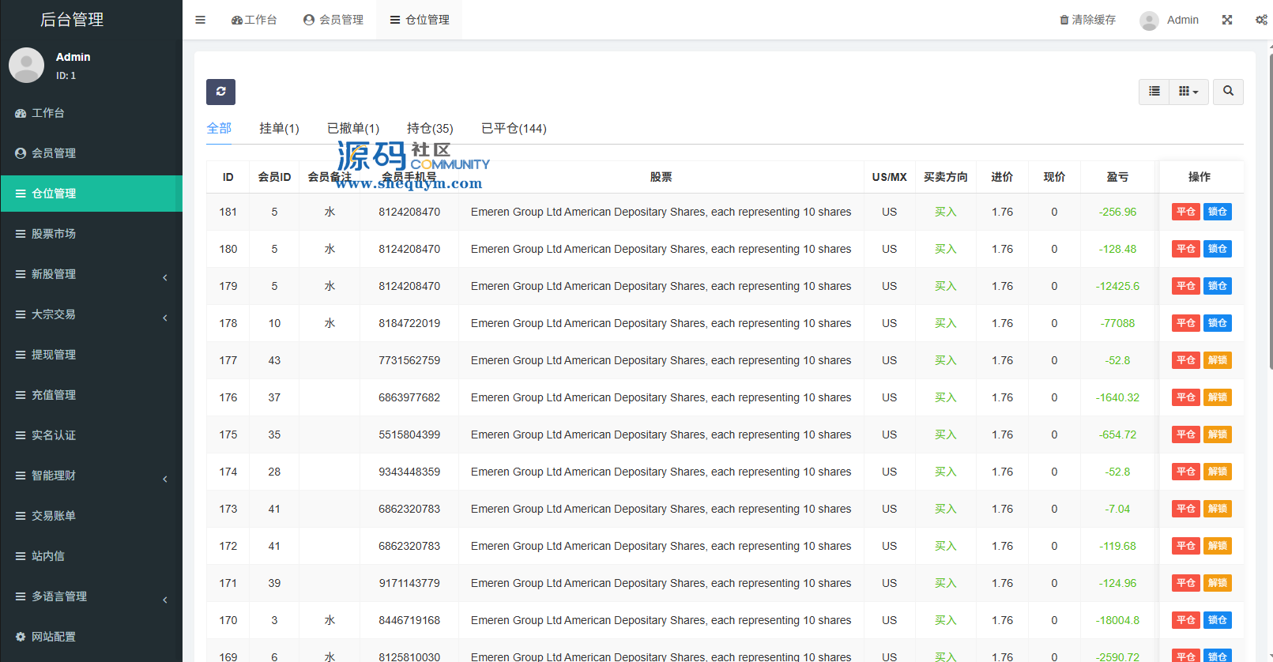This screenshot has width=1273, height=662.
Task: Open the settings gears icon
Action: [1261, 20]
